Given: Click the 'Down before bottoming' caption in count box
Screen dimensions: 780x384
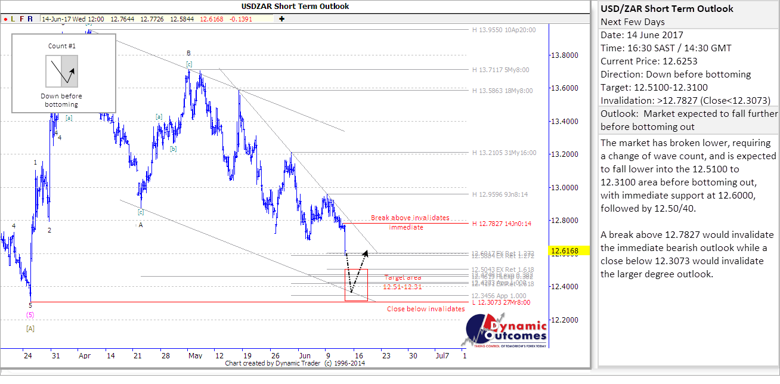Looking at the screenshot, I should (62, 100).
